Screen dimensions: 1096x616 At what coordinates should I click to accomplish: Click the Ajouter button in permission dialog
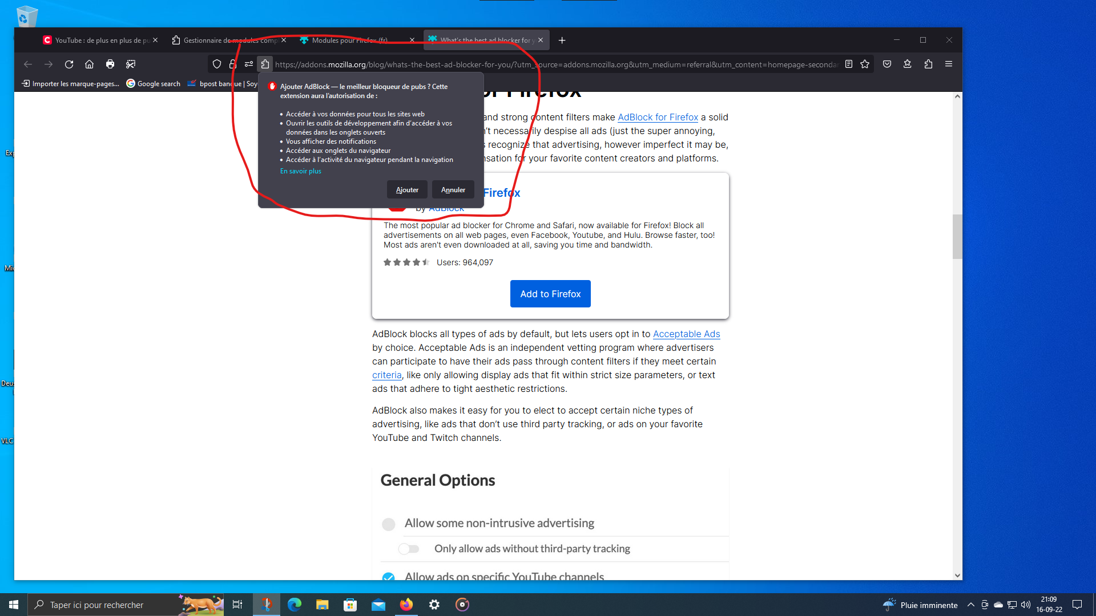407,190
